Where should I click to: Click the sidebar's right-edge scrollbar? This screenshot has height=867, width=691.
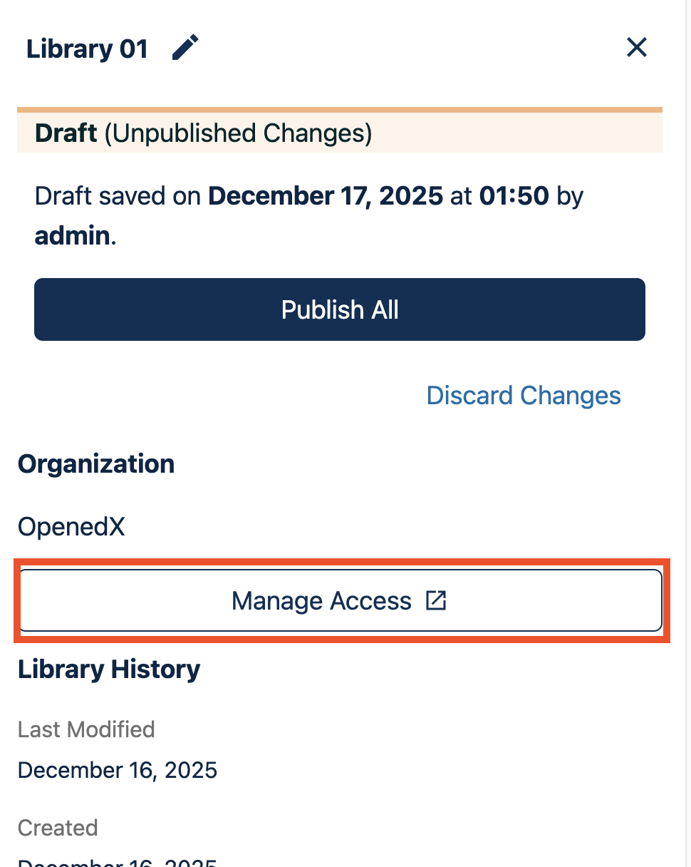tap(687, 433)
